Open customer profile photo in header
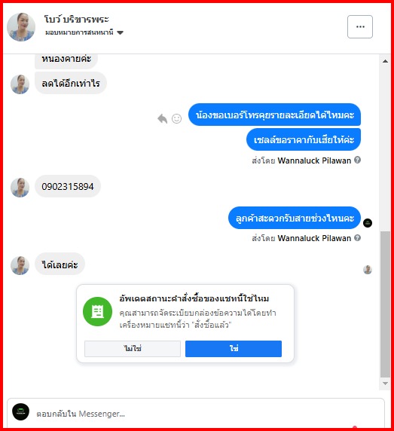 tap(21, 27)
